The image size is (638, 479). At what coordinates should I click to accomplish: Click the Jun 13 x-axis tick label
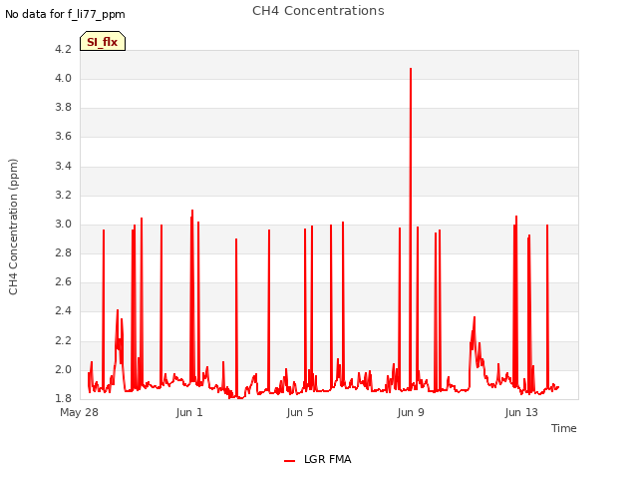click(521, 412)
